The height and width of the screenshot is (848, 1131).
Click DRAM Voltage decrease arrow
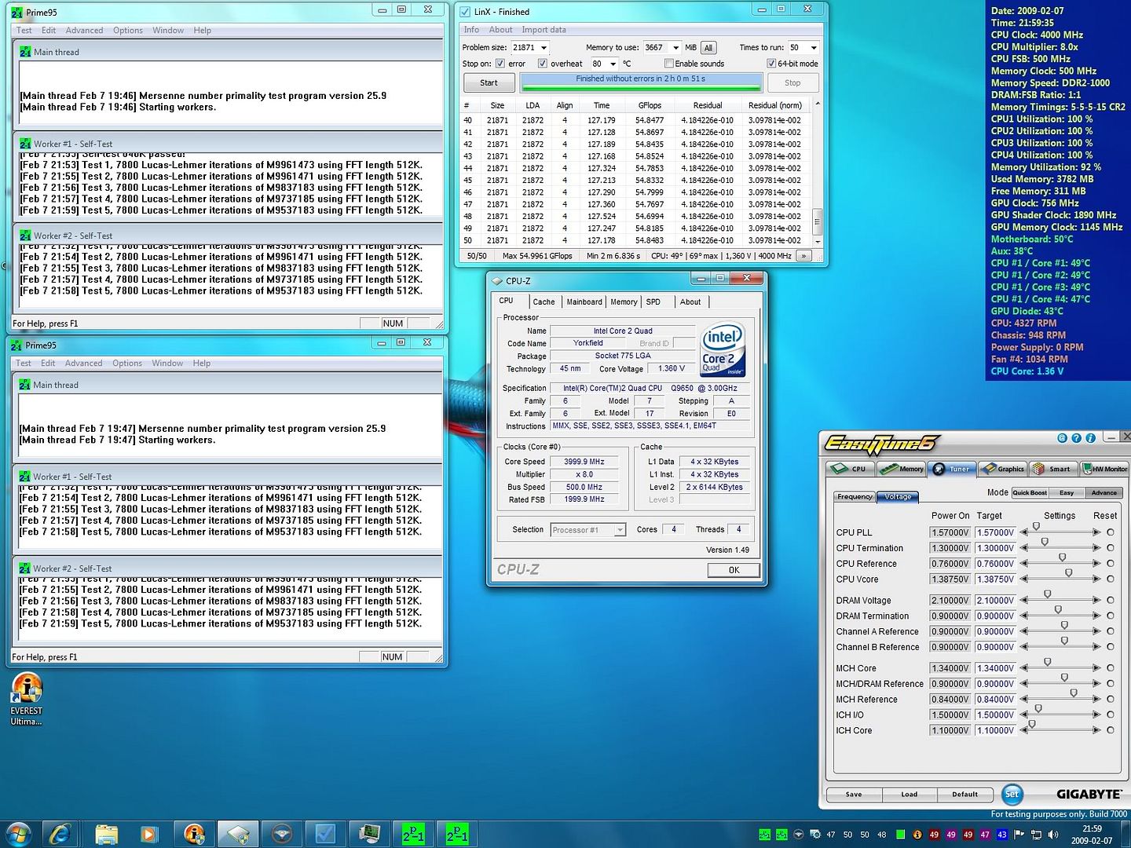click(x=1024, y=601)
